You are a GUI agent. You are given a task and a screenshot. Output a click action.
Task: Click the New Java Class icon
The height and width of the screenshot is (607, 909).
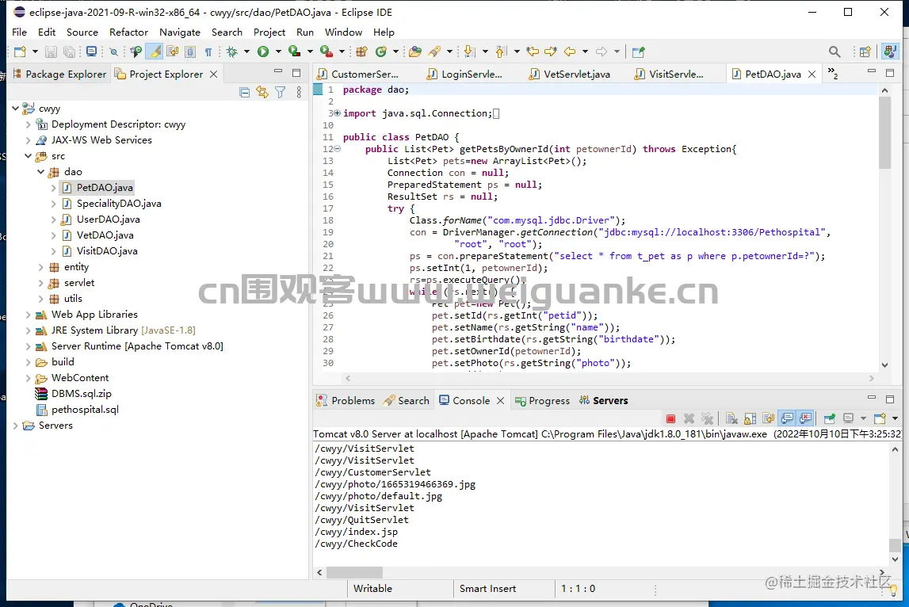(x=381, y=52)
